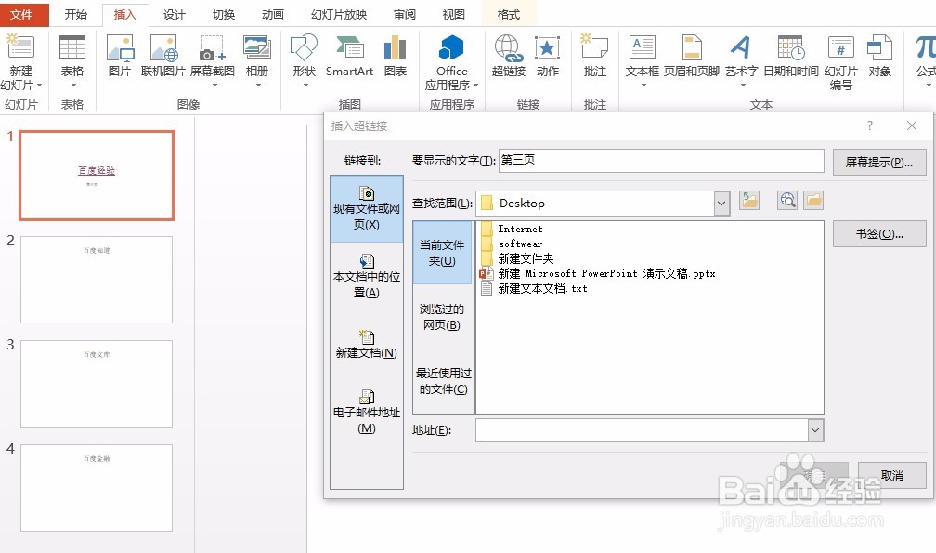The width and height of the screenshot is (936, 553).
Task: Click the ScreenTip (屏幕提示) button
Action: [x=879, y=163]
